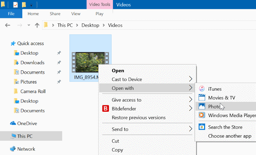Open the Quick Access Toolbar customize dropdown

(31, 5)
